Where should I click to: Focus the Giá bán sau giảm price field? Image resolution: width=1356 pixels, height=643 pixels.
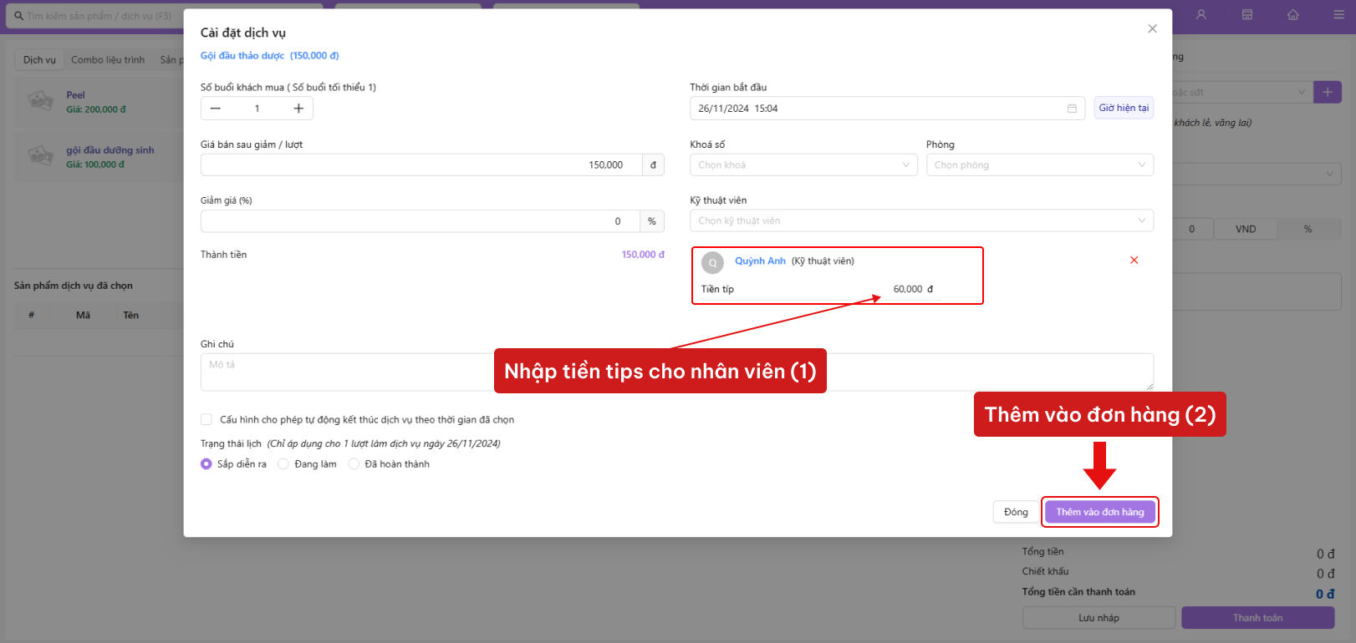421,165
